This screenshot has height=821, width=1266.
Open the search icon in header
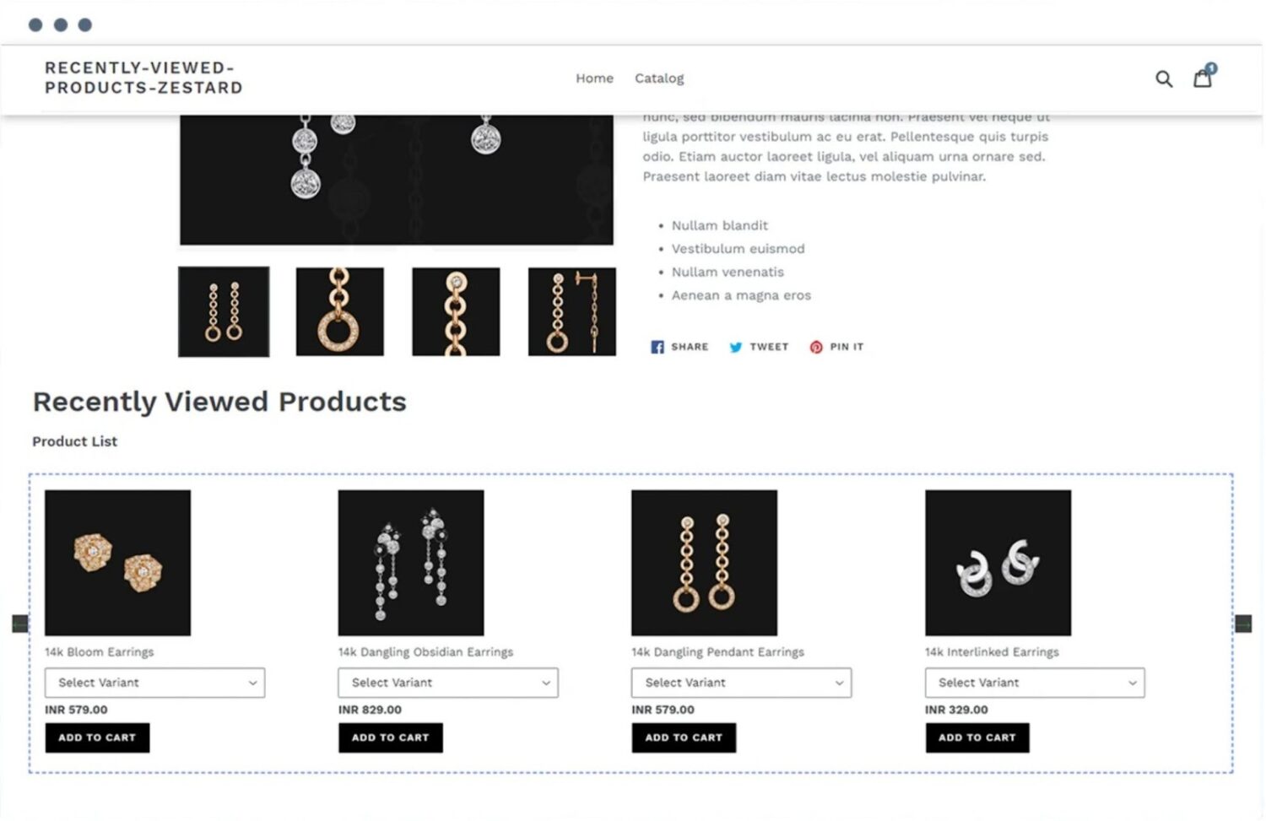pyautogui.click(x=1163, y=78)
